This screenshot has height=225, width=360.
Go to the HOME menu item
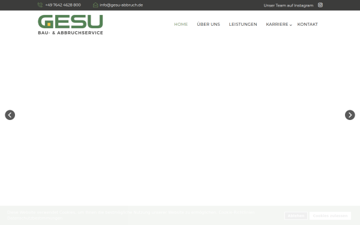pyautogui.click(x=181, y=25)
